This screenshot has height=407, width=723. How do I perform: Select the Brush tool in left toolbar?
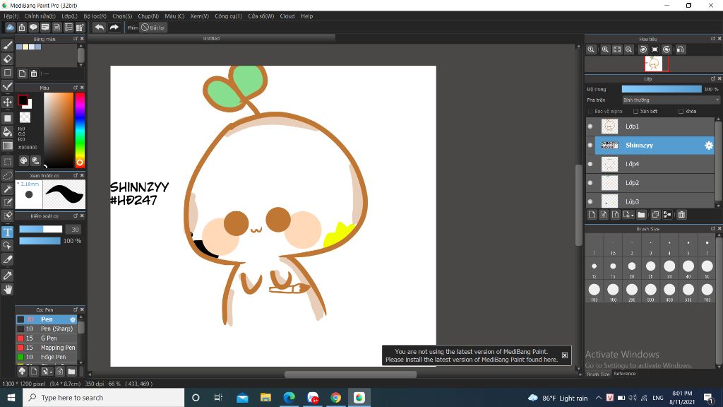click(7, 45)
